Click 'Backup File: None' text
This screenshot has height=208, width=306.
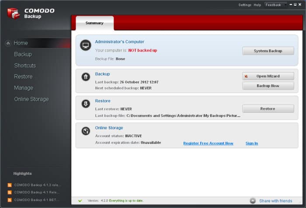click(110, 59)
